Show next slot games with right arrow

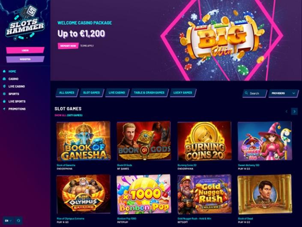(x=294, y=111)
